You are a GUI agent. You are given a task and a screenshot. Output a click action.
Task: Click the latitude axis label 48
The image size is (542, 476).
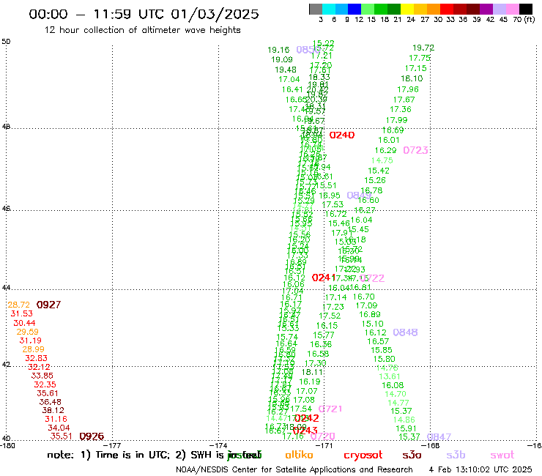pyautogui.click(x=6, y=127)
